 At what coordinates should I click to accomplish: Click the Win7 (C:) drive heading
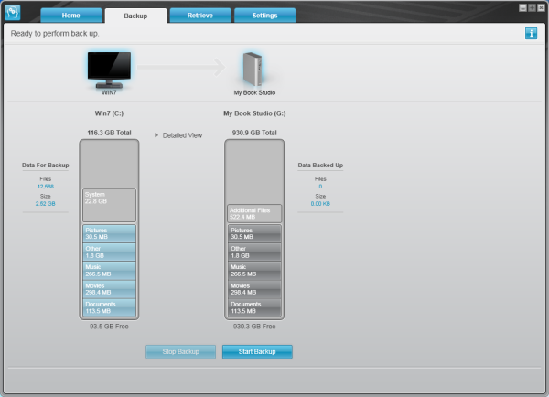click(109, 113)
